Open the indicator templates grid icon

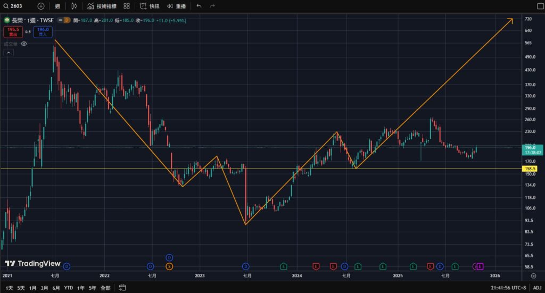tap(126, 6)
